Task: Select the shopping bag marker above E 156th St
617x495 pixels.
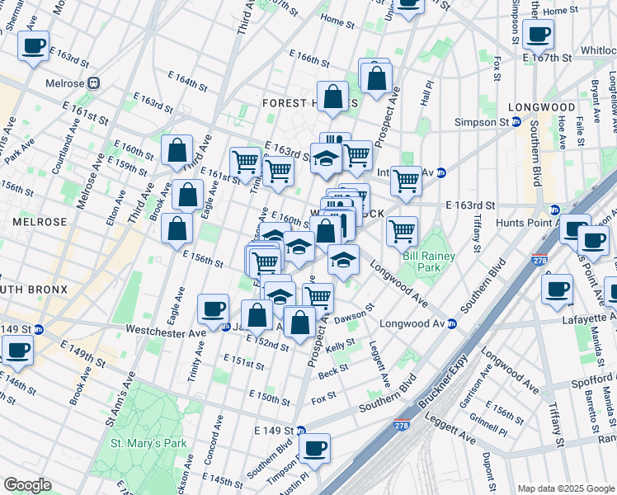Action: (x=177, y=229)
